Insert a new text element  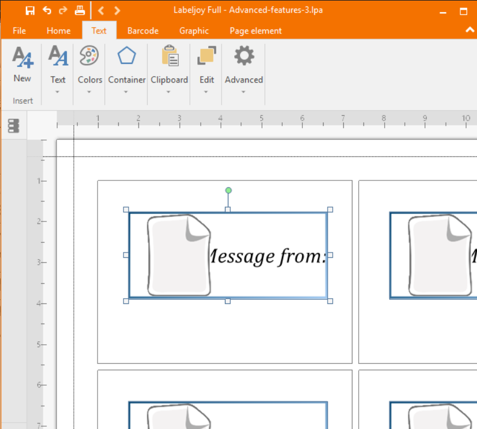22,65
